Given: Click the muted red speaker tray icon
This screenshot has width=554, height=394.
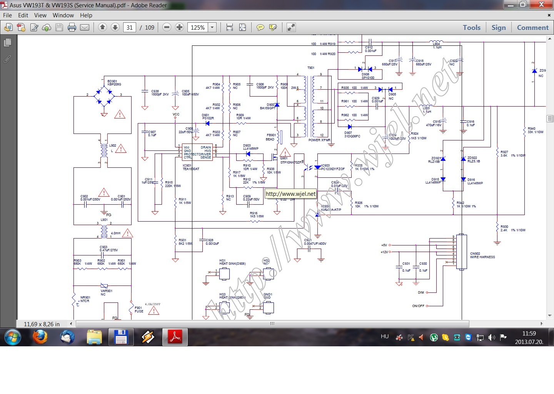Looking at the screenshot, I should (x=422, y=337).
